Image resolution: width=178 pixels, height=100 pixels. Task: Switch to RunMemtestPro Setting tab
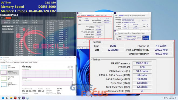click(x=3, y=18)
